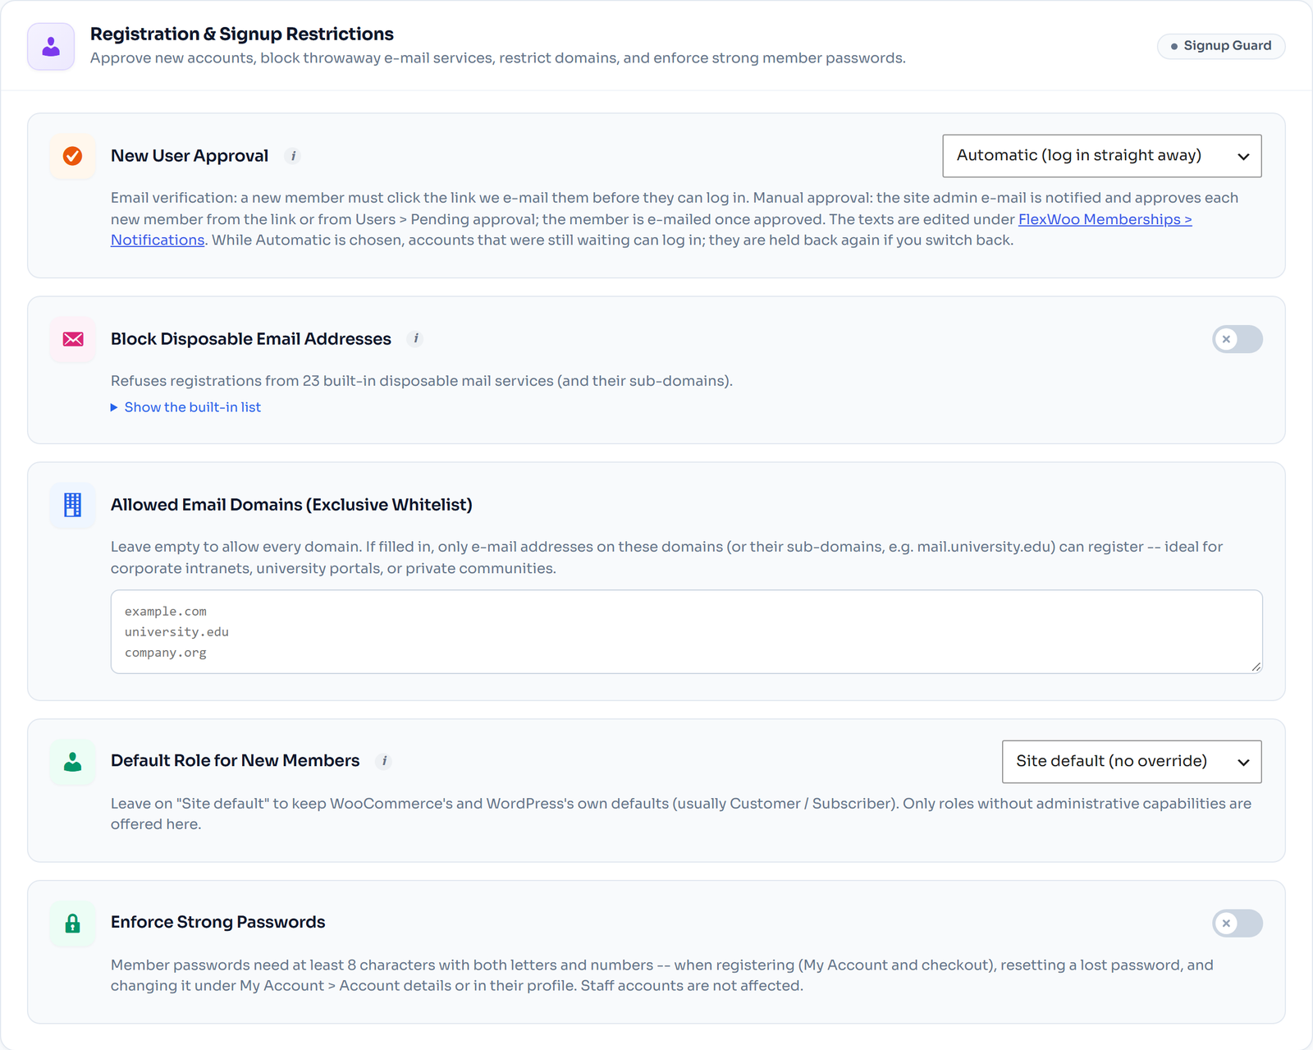Open the info tooltip next to New User Approval

point(293,156)
